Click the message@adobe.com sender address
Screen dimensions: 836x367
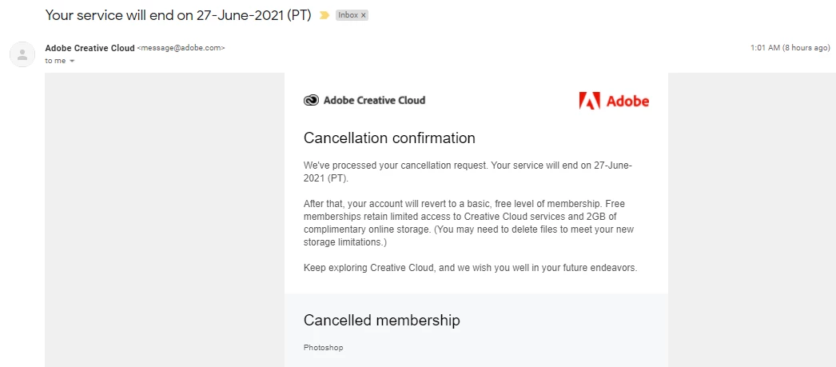click(x=181, y=48)
